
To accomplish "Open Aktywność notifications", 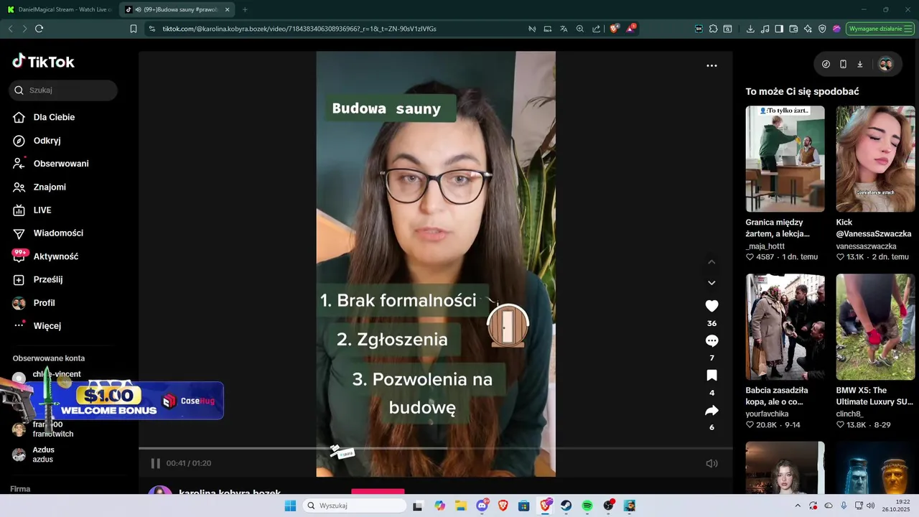I will (56, 256).
